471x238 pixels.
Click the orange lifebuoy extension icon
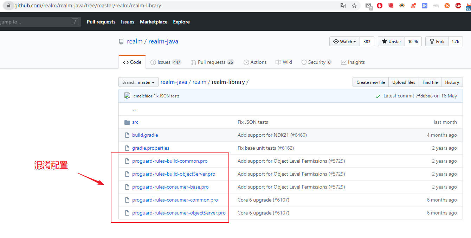pyautogui.click(x=447, y=6)
